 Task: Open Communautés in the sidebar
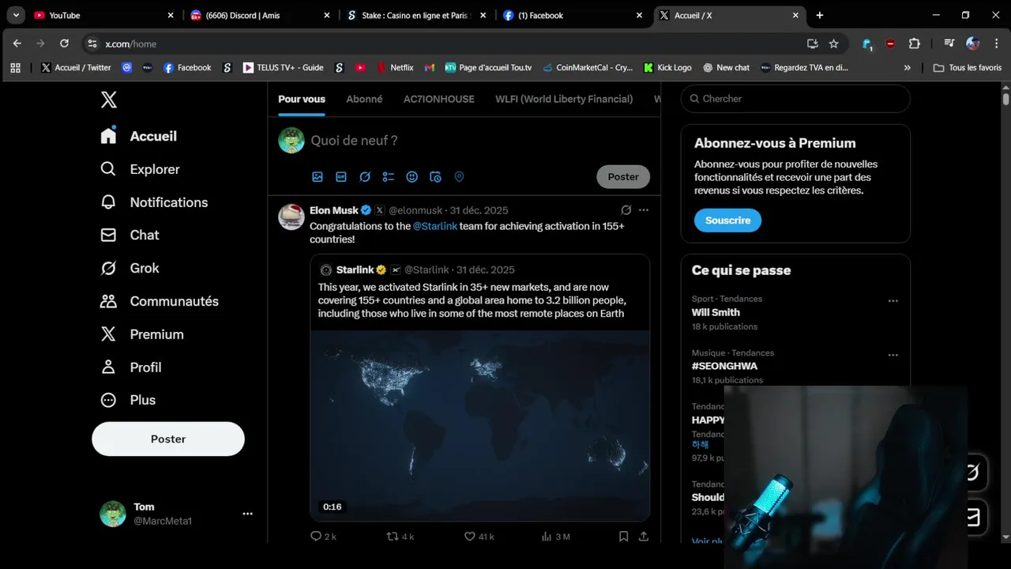pyautogui.click(x=160, y=301)
